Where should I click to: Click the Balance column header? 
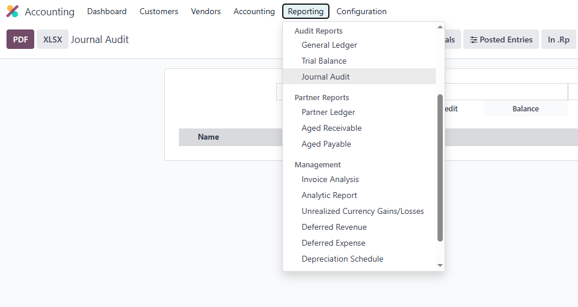[x=525, y=108]
